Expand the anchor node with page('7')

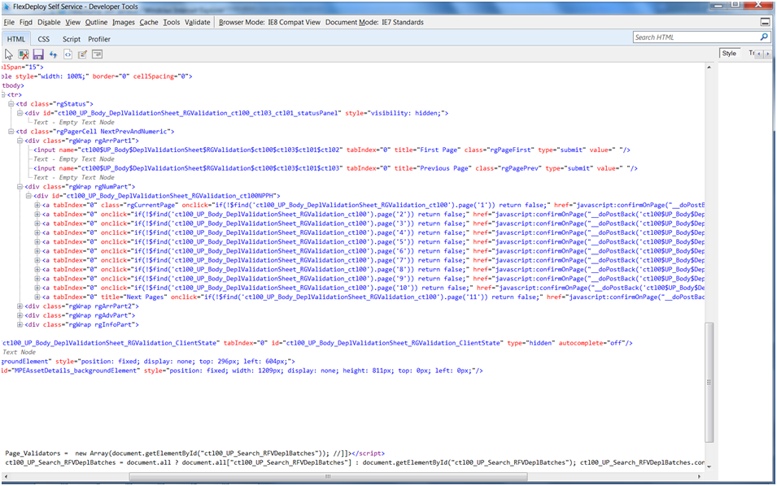click(x=37, y=260)
